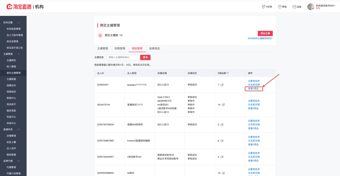
Task: Open 招商组货 in the sidebar
Action: tap(11, 92)
